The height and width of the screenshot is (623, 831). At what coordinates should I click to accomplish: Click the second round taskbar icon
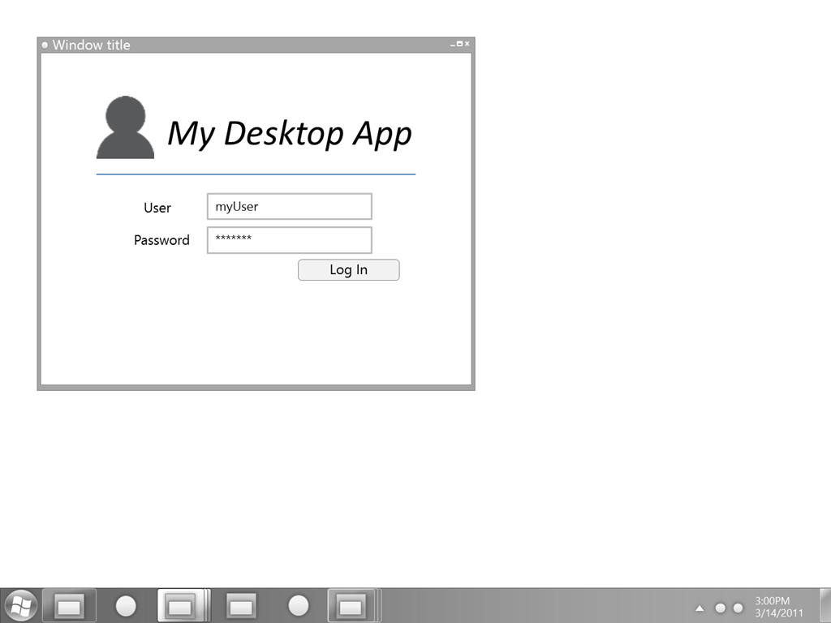[x=299, y=606]
